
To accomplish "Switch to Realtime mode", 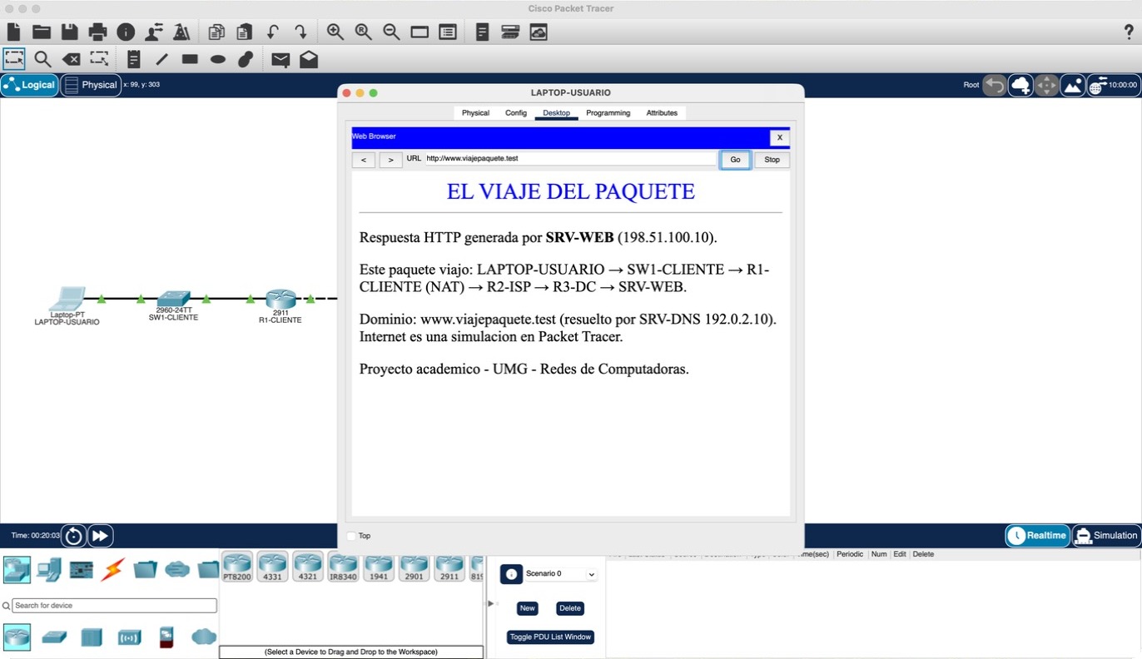I will click(1037, 536).
